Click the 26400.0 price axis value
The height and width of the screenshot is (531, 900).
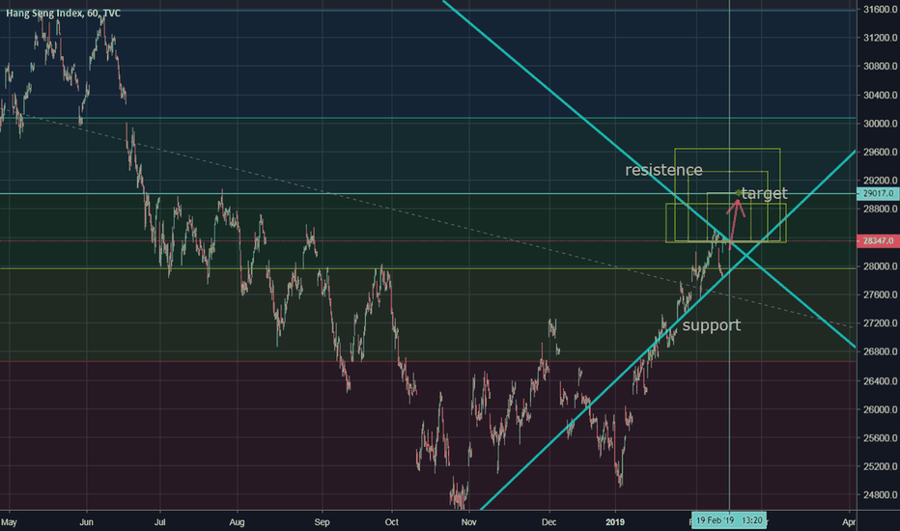tap(880, 381)
